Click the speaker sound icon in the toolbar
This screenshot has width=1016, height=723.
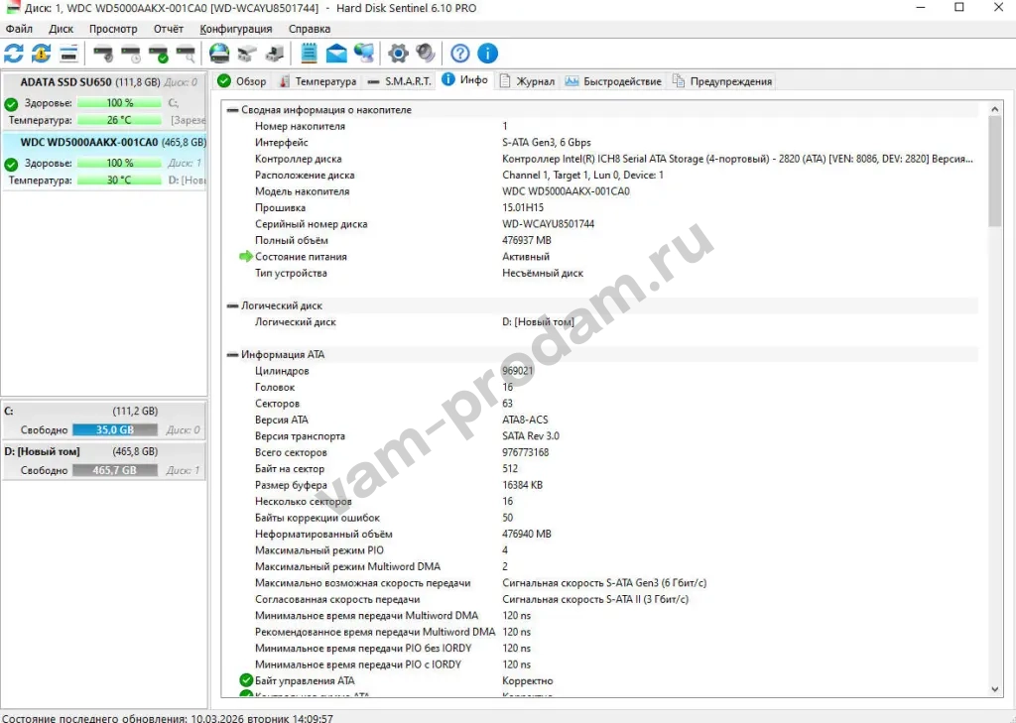click(425, 54)
